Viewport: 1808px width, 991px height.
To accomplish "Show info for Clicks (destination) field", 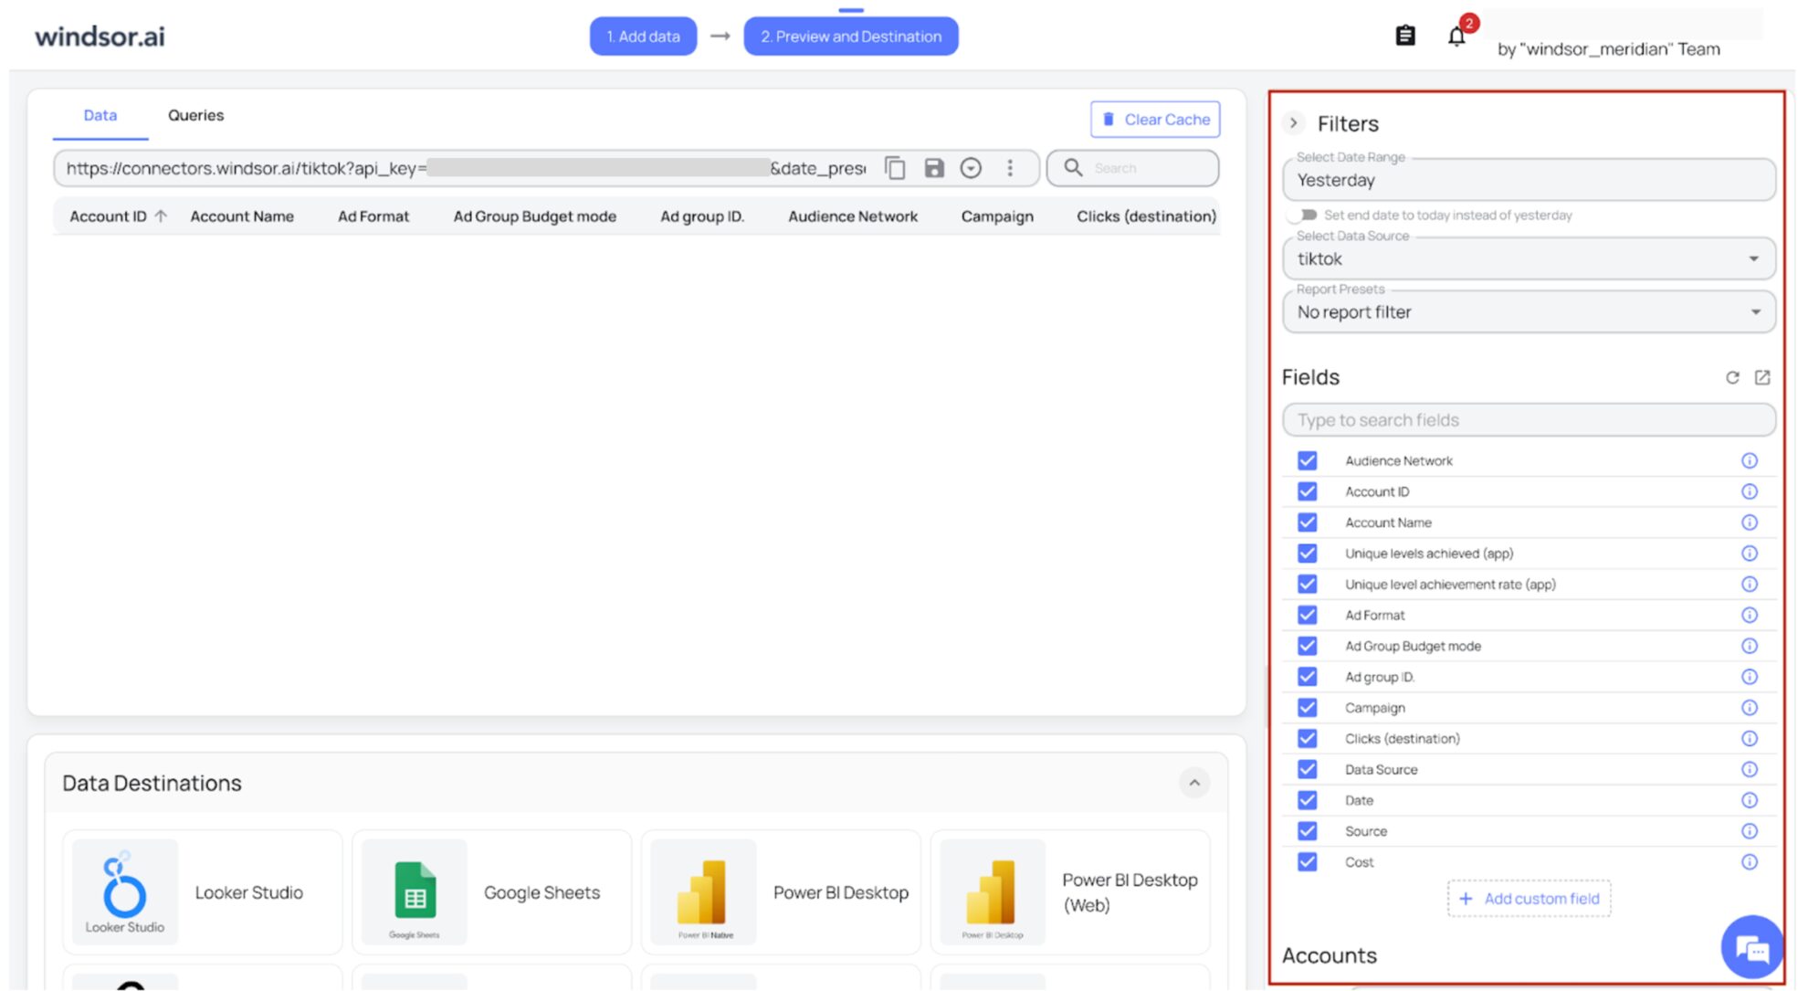I will coord(1750,739).
